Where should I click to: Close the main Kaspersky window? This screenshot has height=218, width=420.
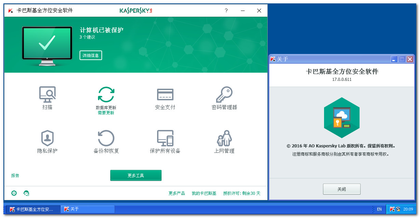click(x=259, y=11)
